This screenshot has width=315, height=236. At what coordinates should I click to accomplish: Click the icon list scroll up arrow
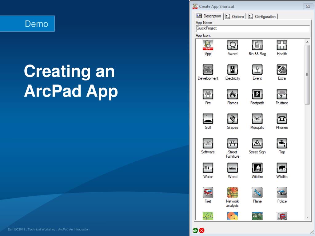click(307, 42)
